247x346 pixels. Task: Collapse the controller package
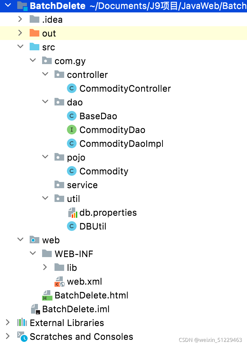(45, 74)
